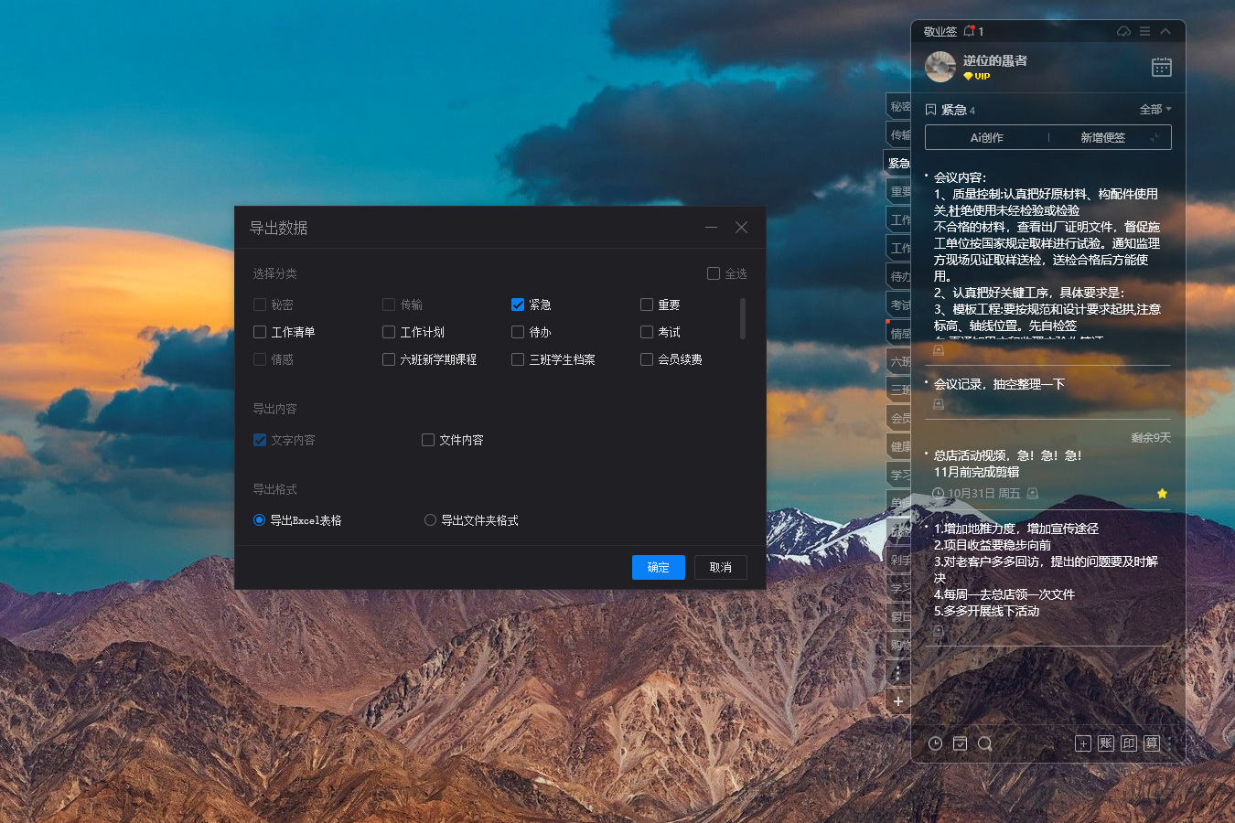Screen dimensions: 1235x823
Task: Click the notification bell icon
Action: point(969,31)
